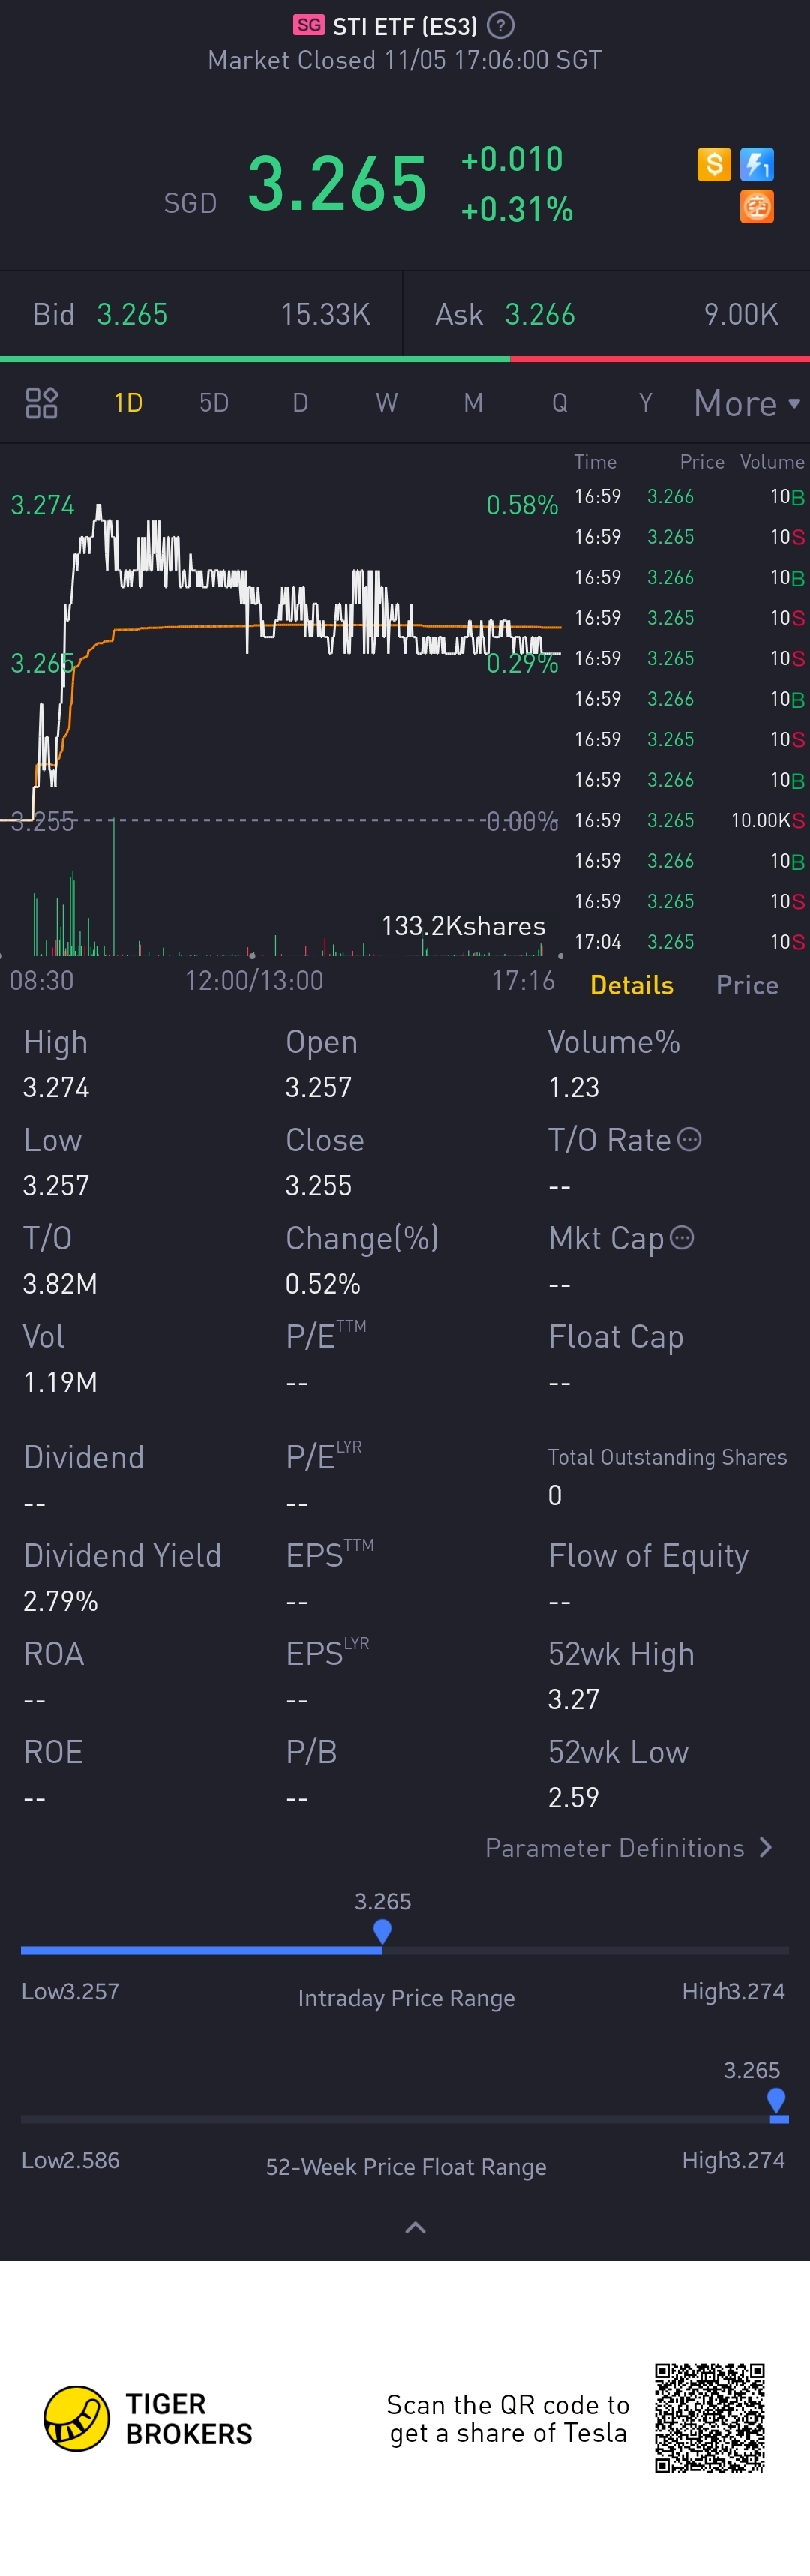
Task: Select the 1D chart period
Action: (x=128, y=403)
